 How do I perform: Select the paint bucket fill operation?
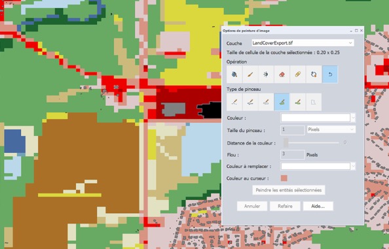coord(234,75)
